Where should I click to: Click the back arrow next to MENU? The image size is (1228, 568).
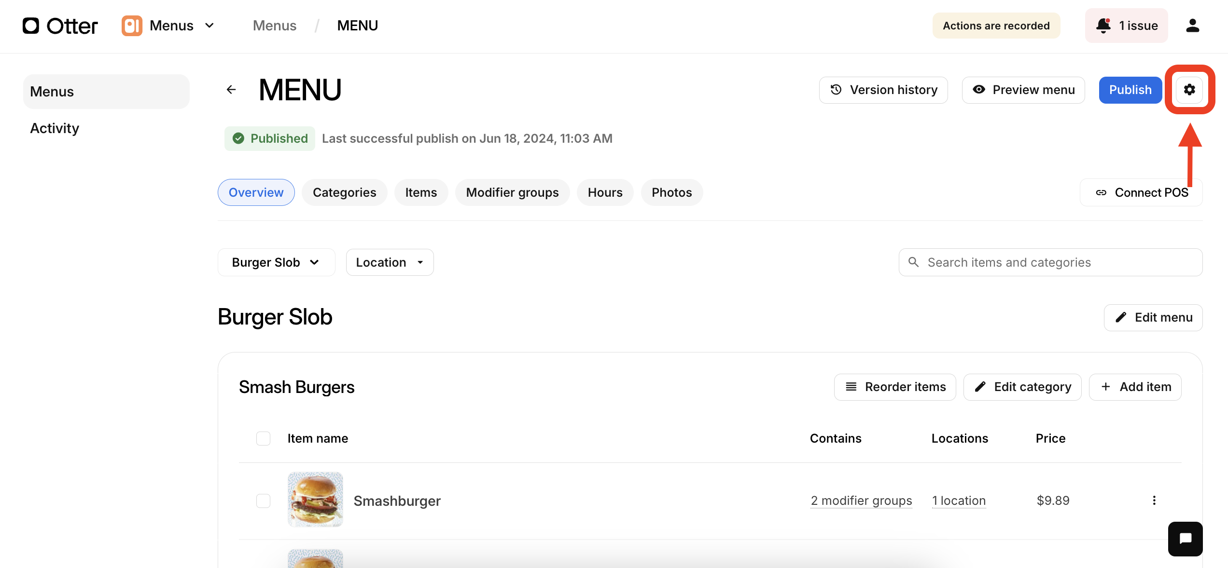coord(231,89)
